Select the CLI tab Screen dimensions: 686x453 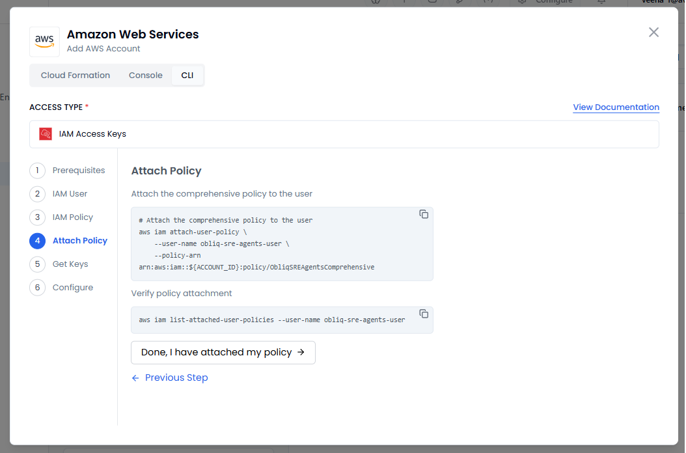[187, 75]
